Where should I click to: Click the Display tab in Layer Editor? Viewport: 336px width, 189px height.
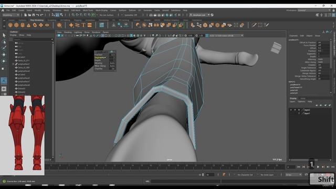293,98
